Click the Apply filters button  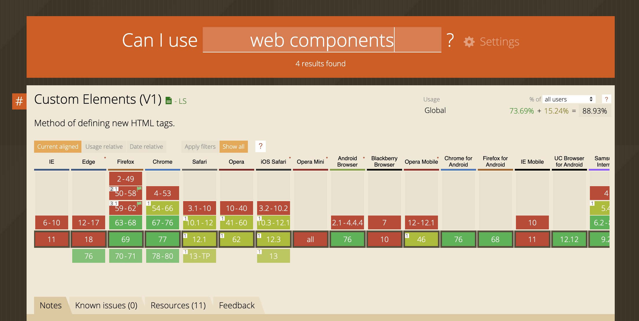point(200,146)
